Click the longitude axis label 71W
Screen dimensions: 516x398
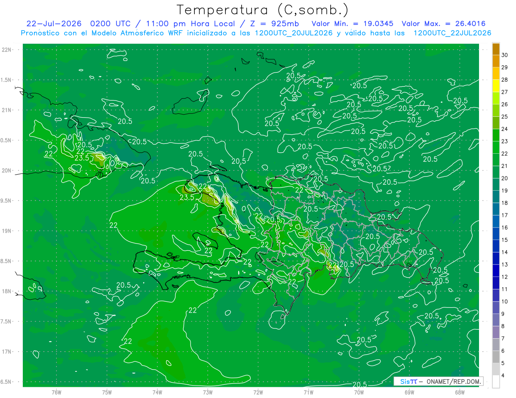click(x=308, y=392)
